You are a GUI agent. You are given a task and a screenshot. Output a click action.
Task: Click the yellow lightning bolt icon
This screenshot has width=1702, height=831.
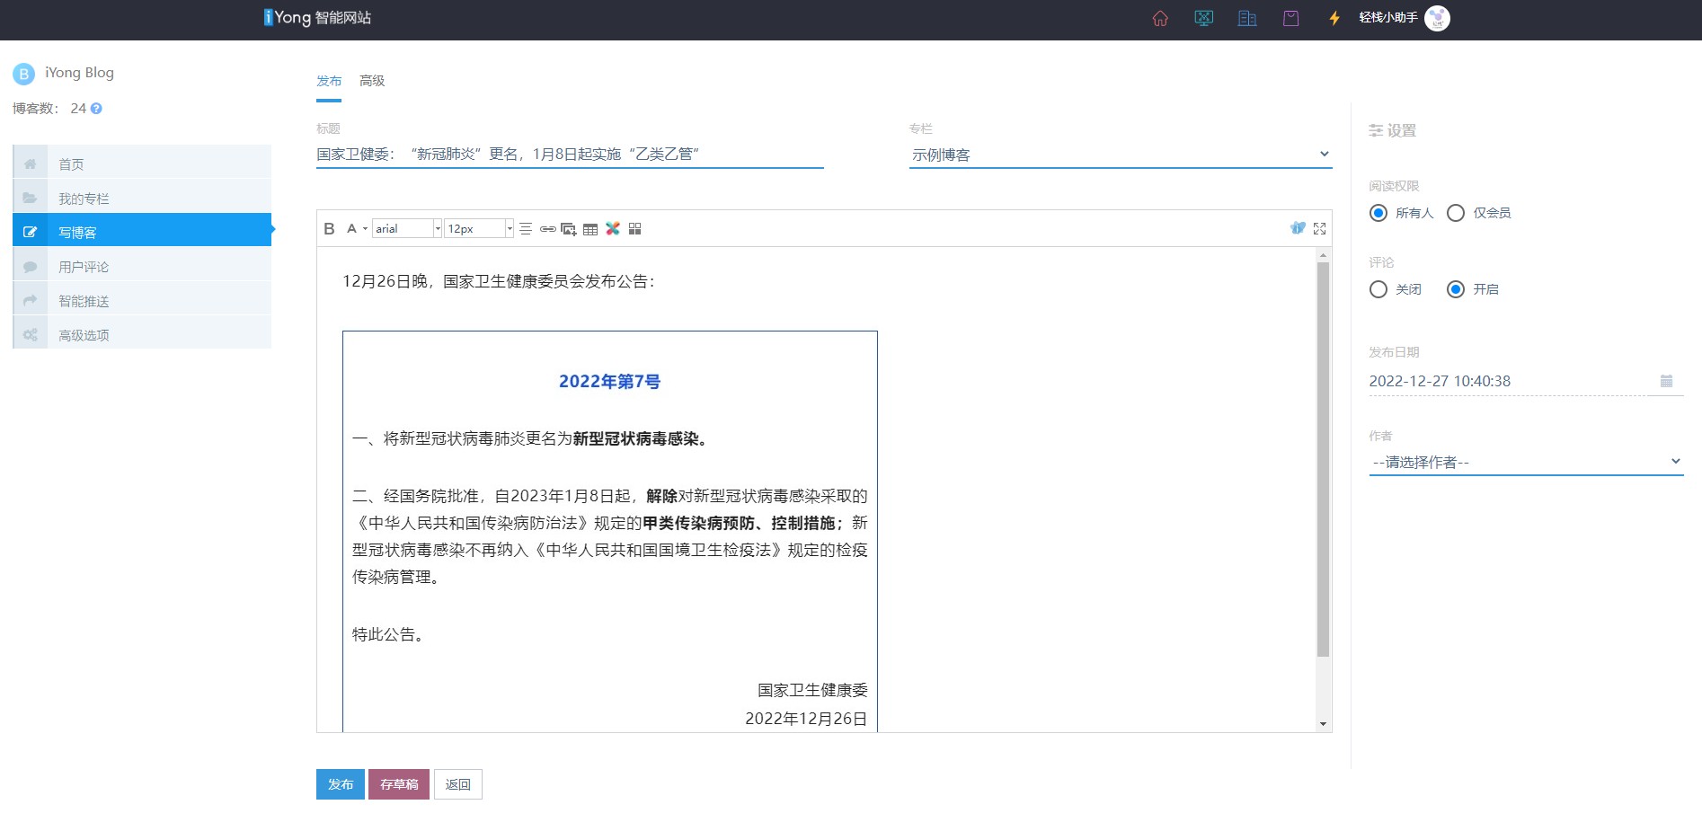pos(1334,18)
